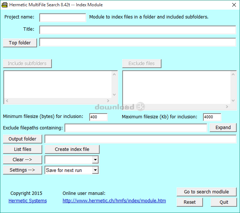Screen dimensions: 240x213
Task: Click inside the excluded files list box
Action: point(177,88)
